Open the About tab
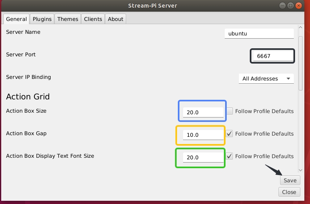Screen dimensions: 310x204 116,19
